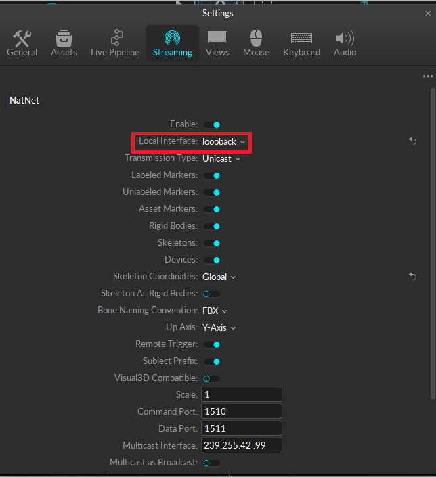The width and height of the screenshot is (436, 477).
Task: Close the Settings window
Action: click(428, 14)
